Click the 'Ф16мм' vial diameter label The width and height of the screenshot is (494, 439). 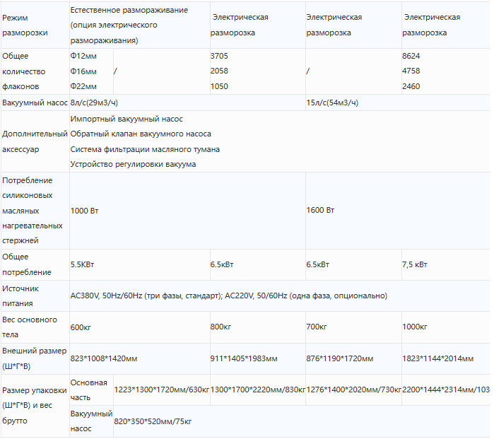click(x=83, y=71)
